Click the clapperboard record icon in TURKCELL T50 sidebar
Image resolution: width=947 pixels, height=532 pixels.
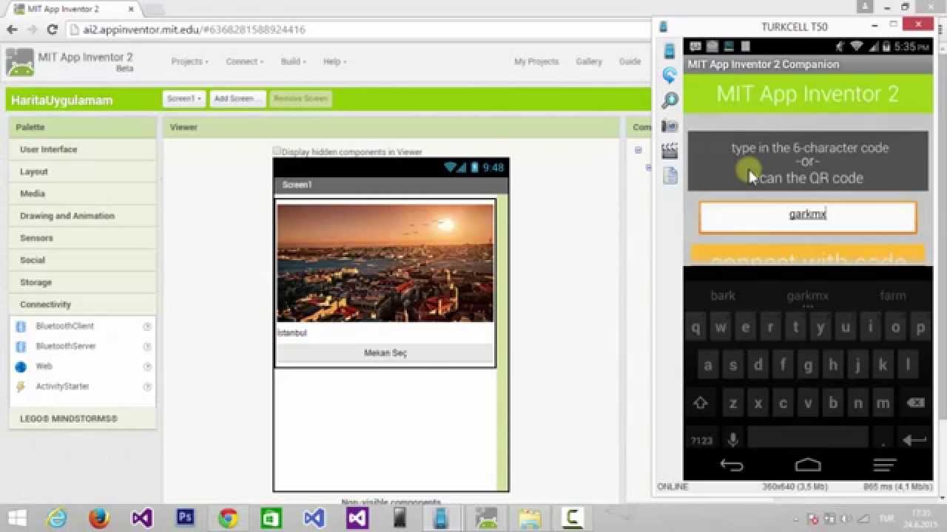pos(670,151)
